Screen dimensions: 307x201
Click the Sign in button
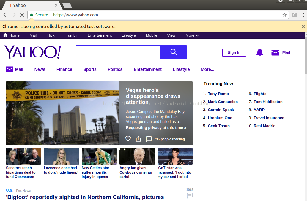point(234,52)
